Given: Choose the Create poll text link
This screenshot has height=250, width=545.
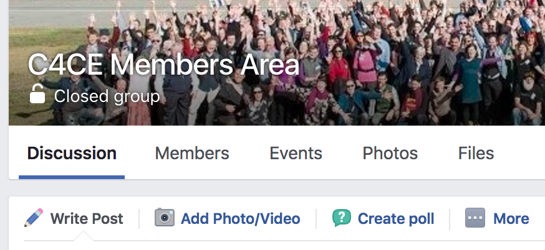Looking at the screenshot, I should [396, 219].
